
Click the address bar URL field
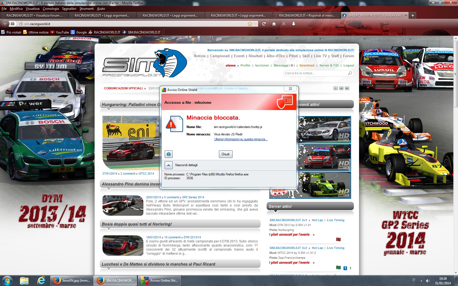pyautogui.click(x=134, y=24)
